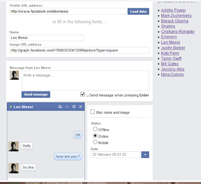Open the chat settings gear icon
This screenshot has width=201, height=184.
coord(74,107)
